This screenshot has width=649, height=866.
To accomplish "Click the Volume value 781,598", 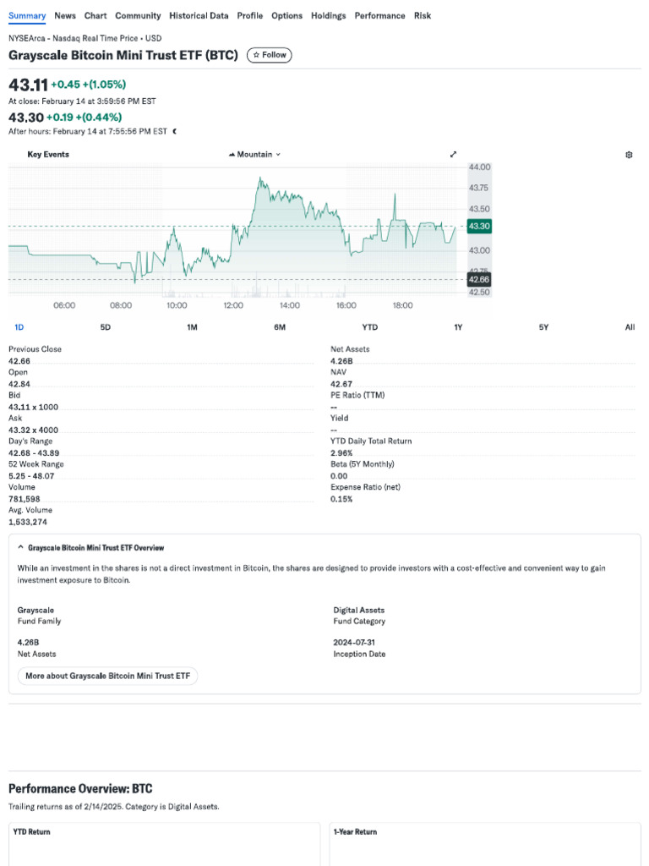I will (25, 499).
